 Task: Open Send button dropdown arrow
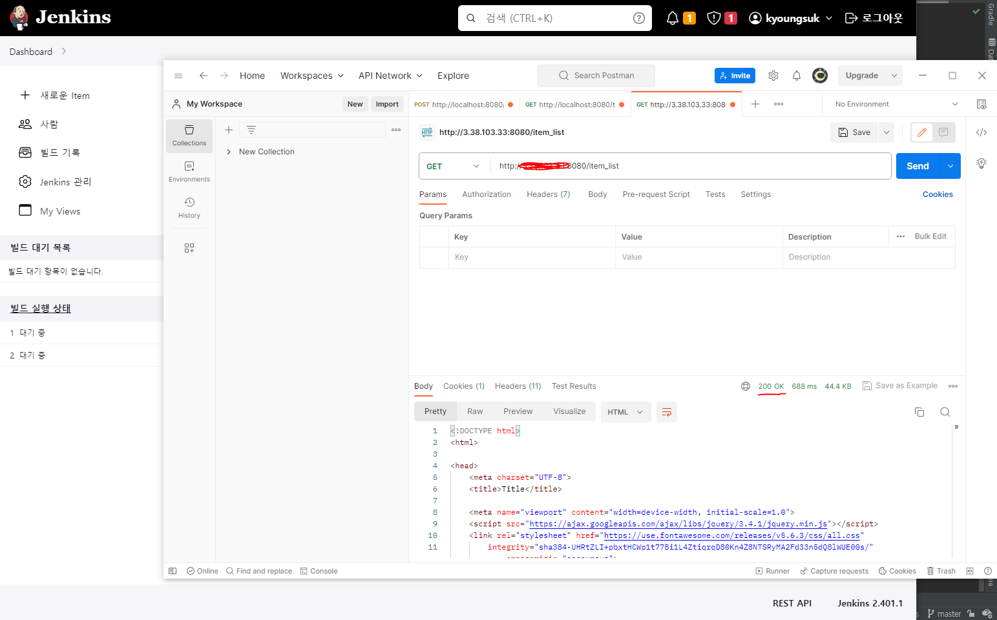[x=950, y=166]
